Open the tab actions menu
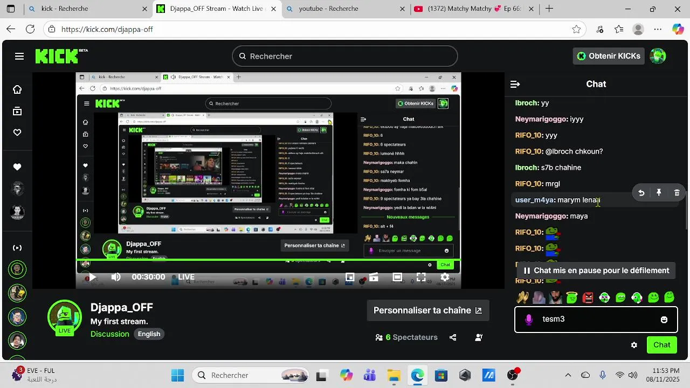690x388 pixels. 11,9
